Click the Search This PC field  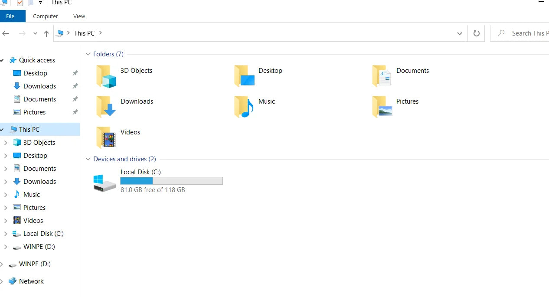coord(525,33)
